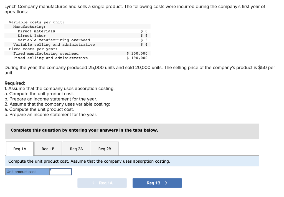Click the left chevron on the back button
Screen dimensions: 284x197
[93, 183]
